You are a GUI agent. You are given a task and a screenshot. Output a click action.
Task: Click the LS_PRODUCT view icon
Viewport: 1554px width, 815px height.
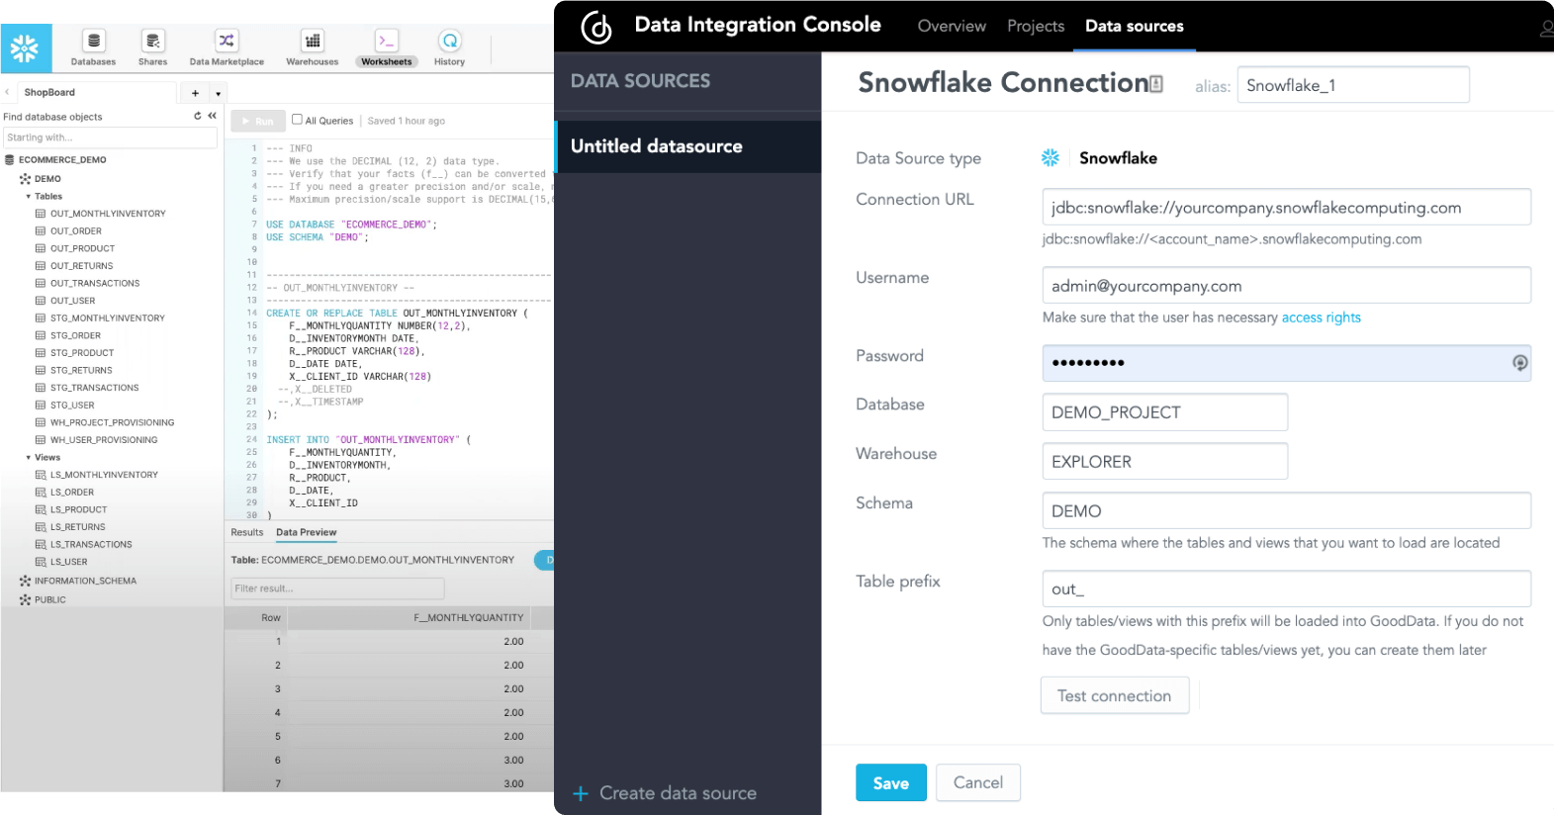41,509
